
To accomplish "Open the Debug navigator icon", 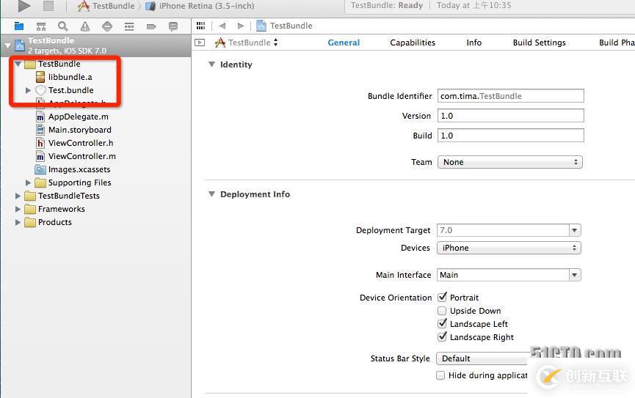I will 129,26.
